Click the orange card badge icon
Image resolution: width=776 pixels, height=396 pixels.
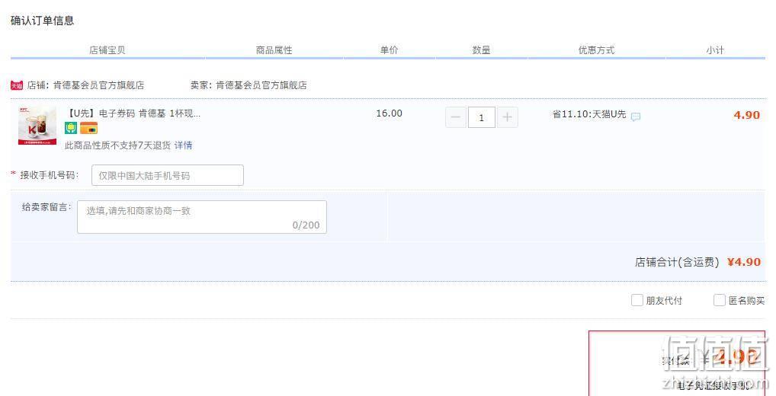[x=88, y=129]
